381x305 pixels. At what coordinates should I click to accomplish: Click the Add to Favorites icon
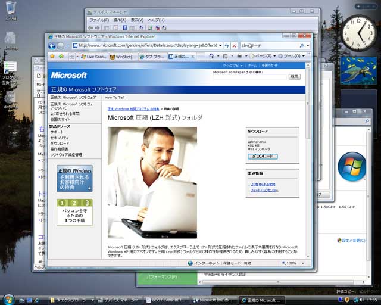click(x=61, y=57)
